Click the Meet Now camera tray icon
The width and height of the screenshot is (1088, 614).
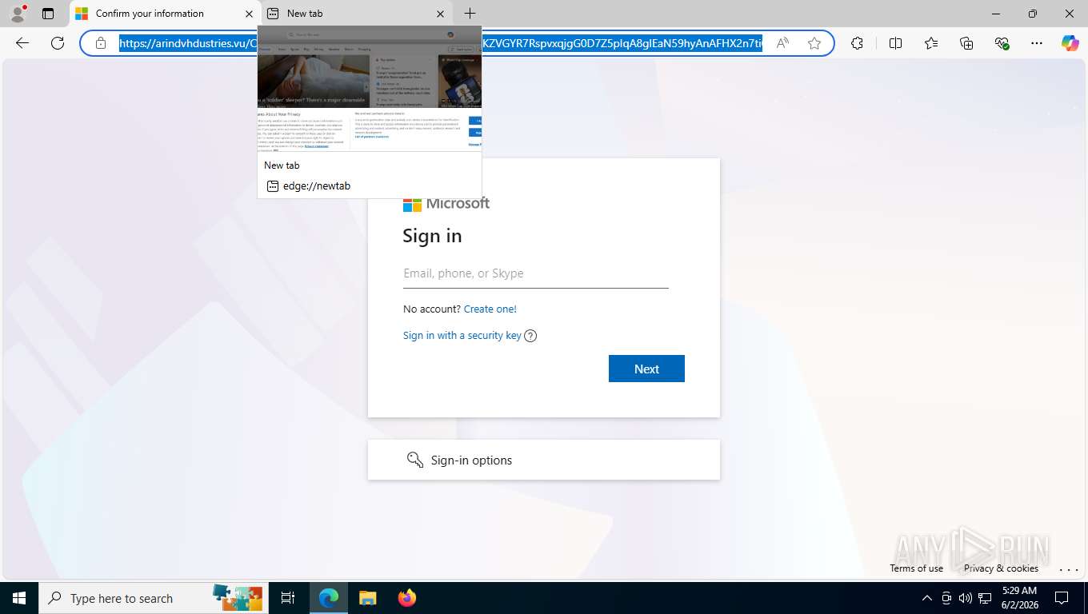946,598
